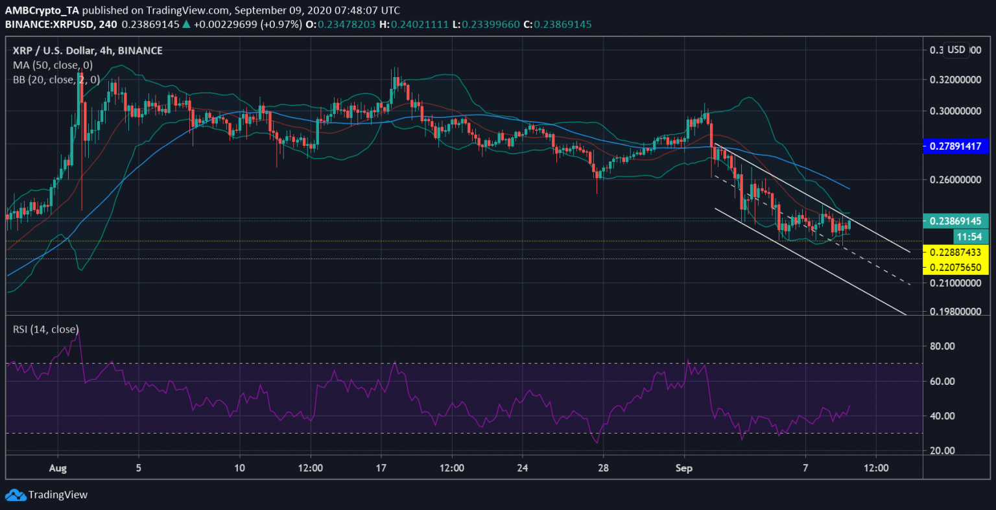The width and height of the screenshot is (996, 510).
Task: Click the TradingView wordmark text at bottom
Action: (58, 494)
